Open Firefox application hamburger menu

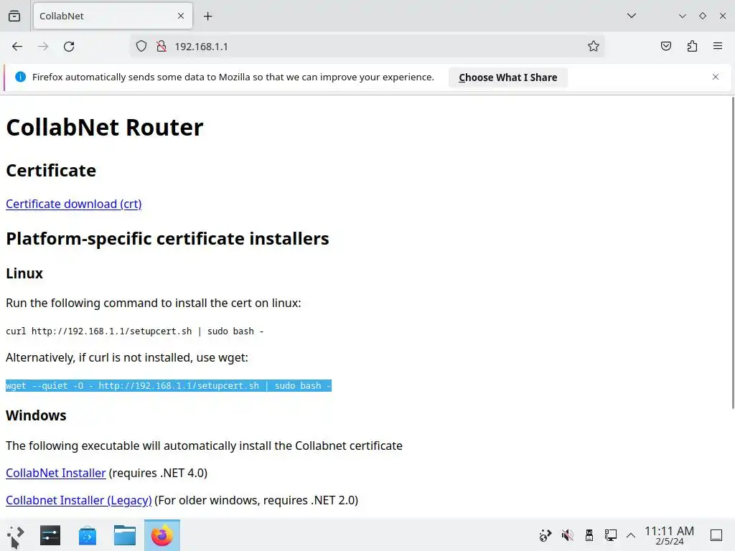point(718,46)
